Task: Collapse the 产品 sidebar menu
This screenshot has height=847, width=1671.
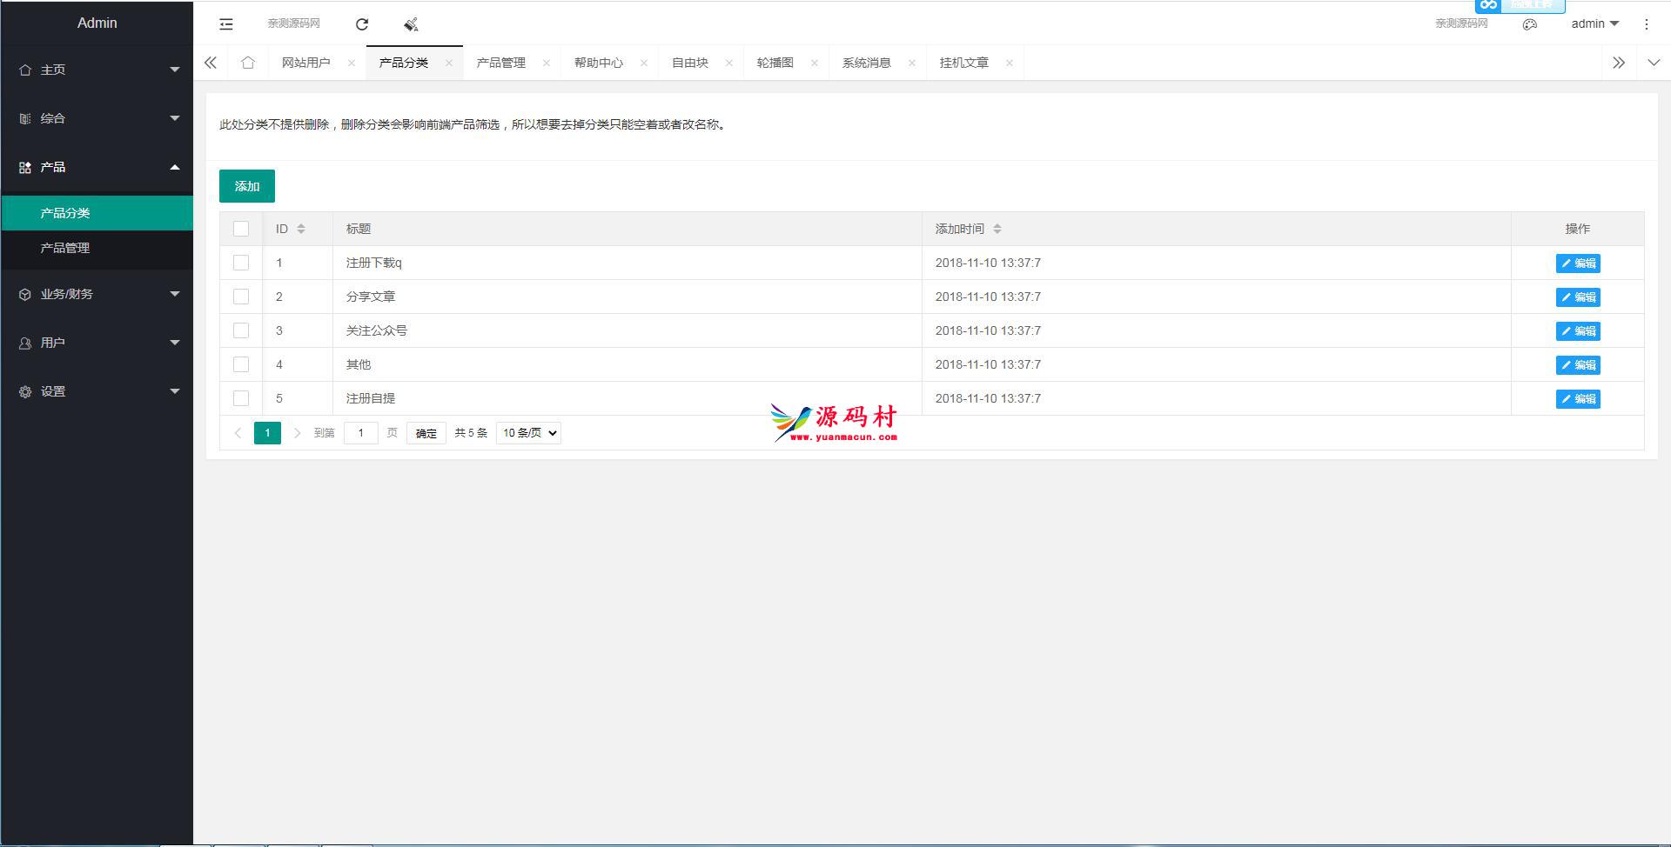Action: (97, 167)
